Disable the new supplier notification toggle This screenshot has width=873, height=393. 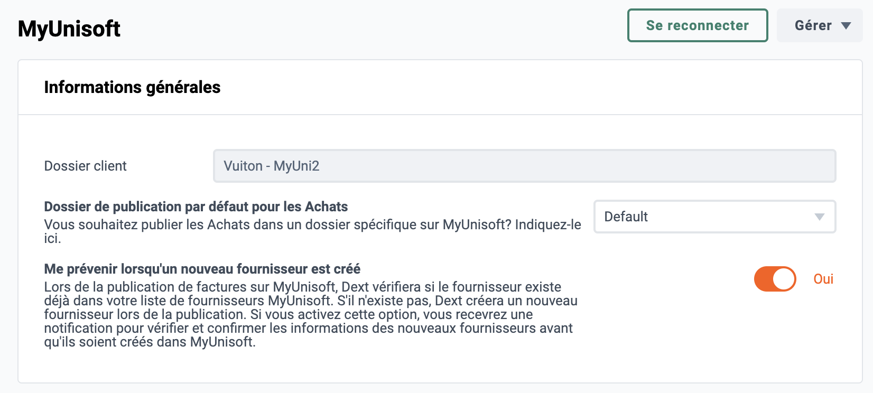[775, 279]
